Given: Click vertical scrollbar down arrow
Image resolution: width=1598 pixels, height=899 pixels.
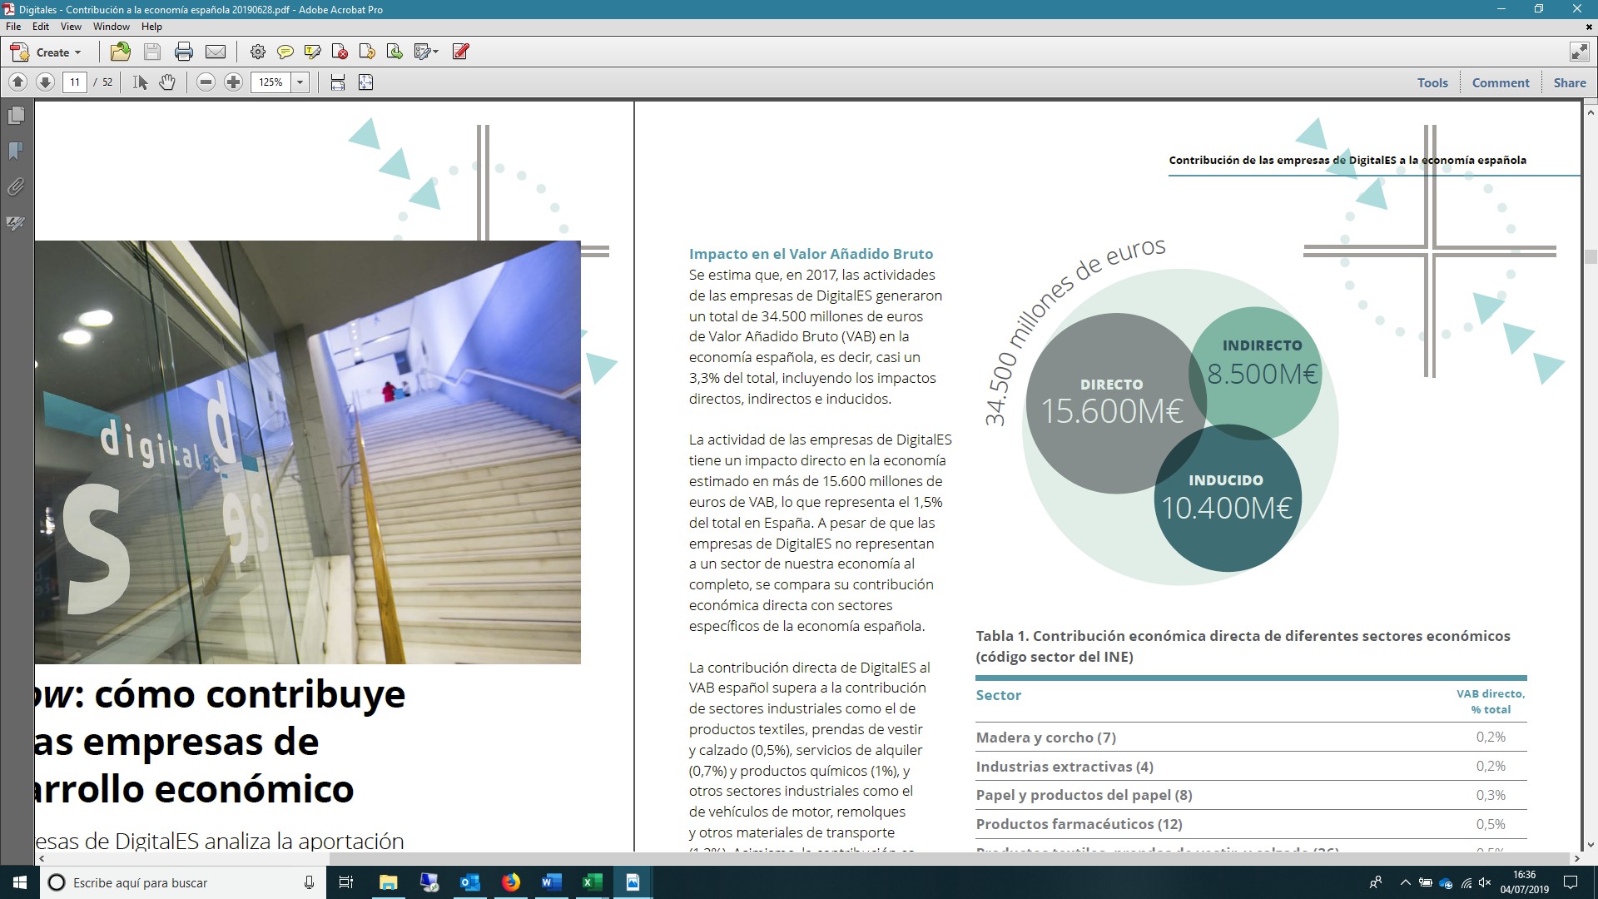Looking at the screenshot, I should click(x=1590, y=845).
